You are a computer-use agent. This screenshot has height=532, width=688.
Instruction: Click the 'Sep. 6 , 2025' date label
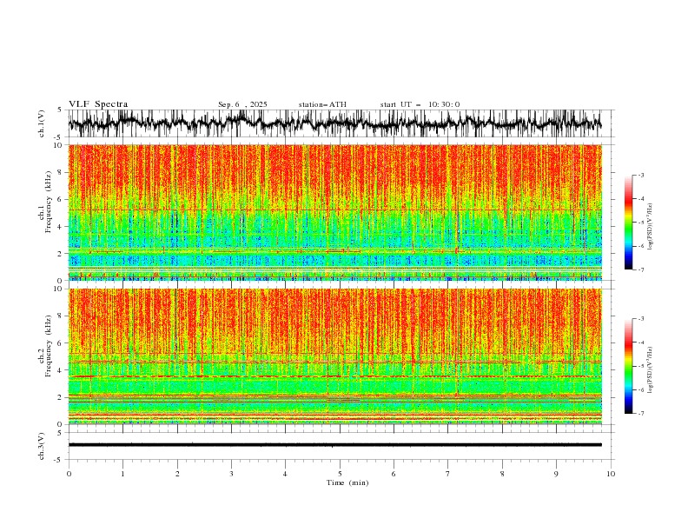point(242,104)
